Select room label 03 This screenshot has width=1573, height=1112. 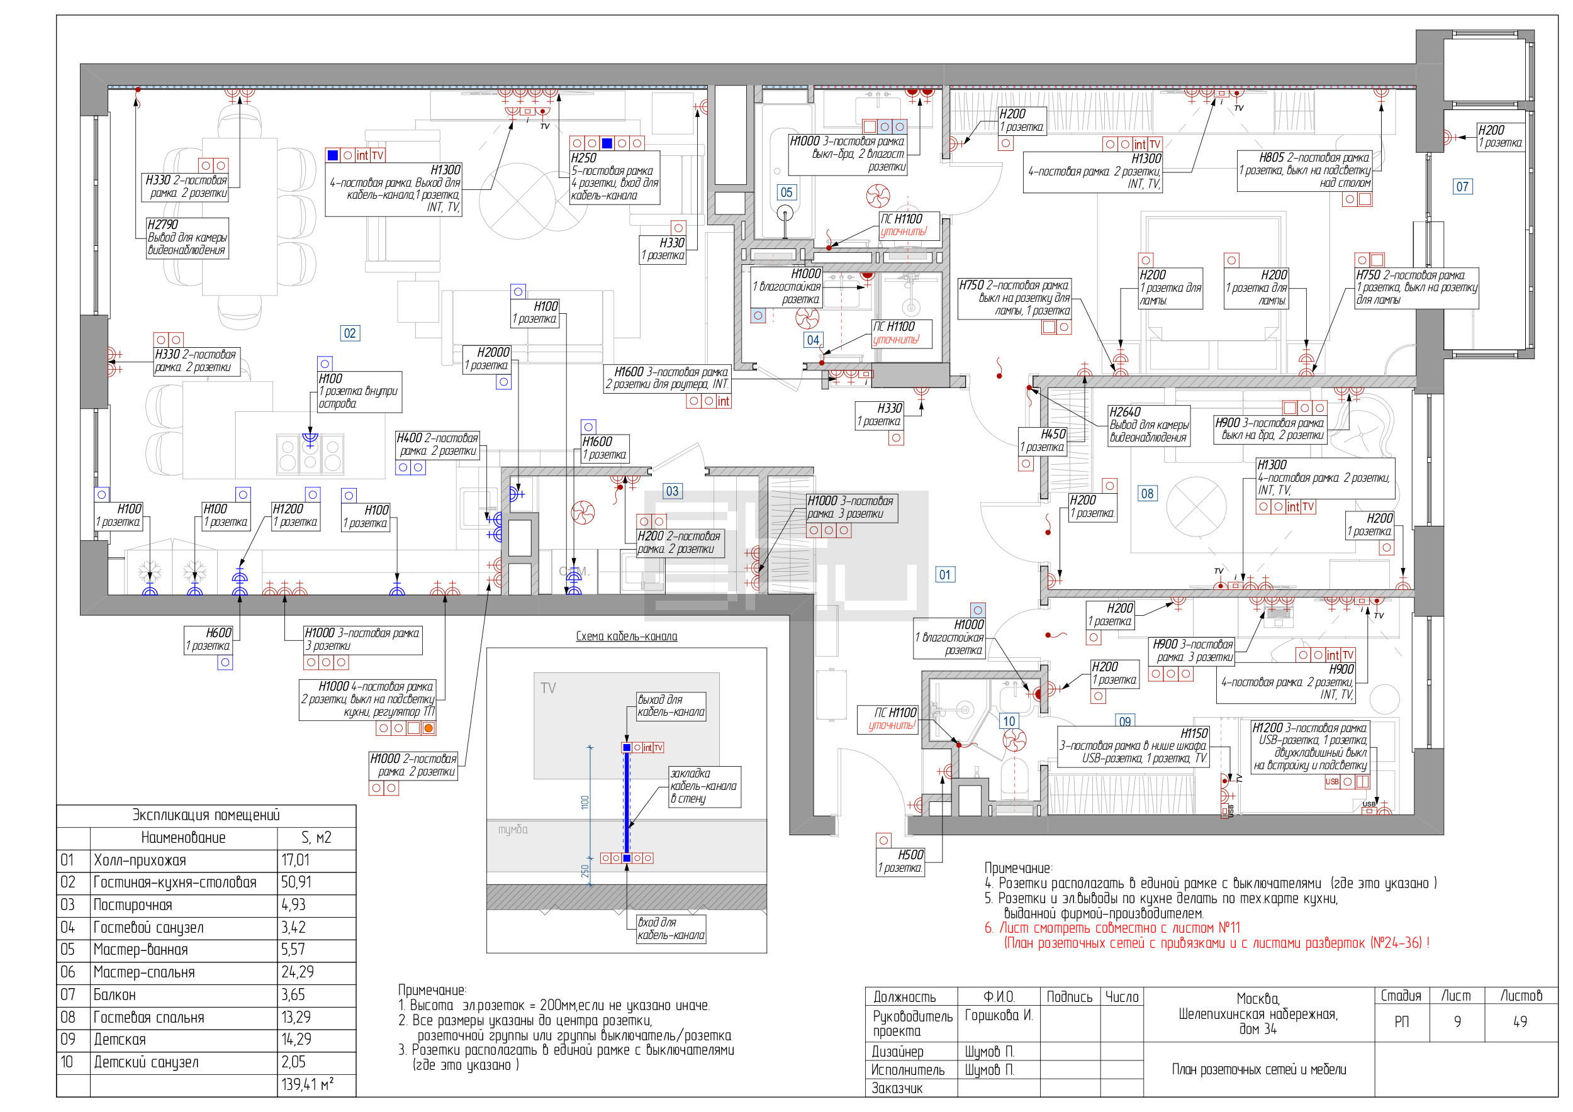click(x=672, y=491)
